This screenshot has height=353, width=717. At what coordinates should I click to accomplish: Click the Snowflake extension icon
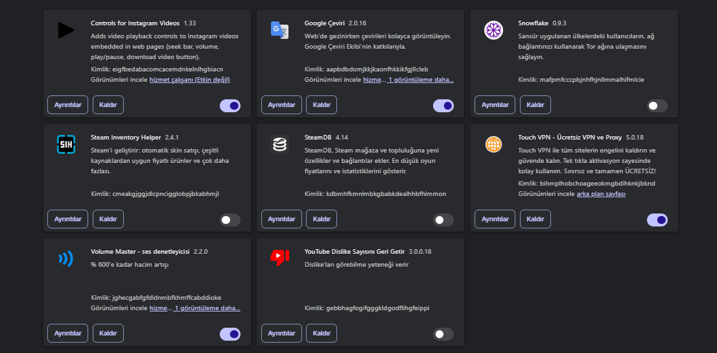[x=493, y=30]
